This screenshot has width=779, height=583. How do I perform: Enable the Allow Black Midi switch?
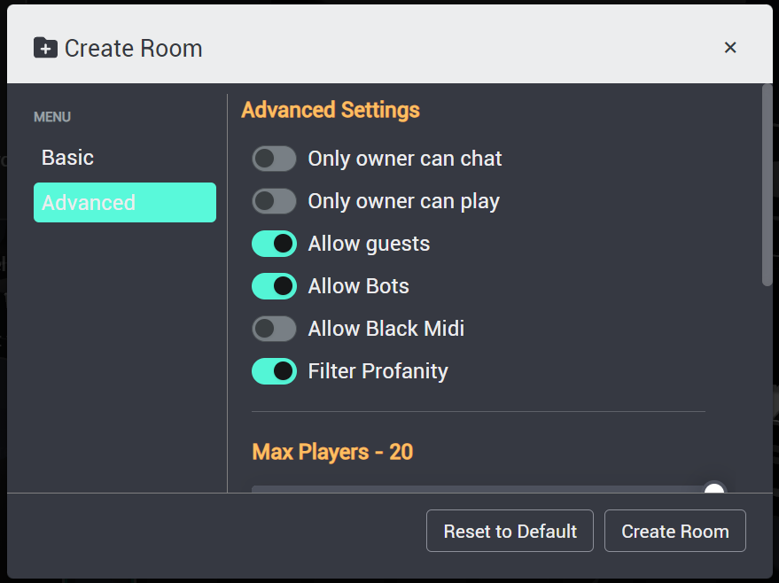(274, 329)
